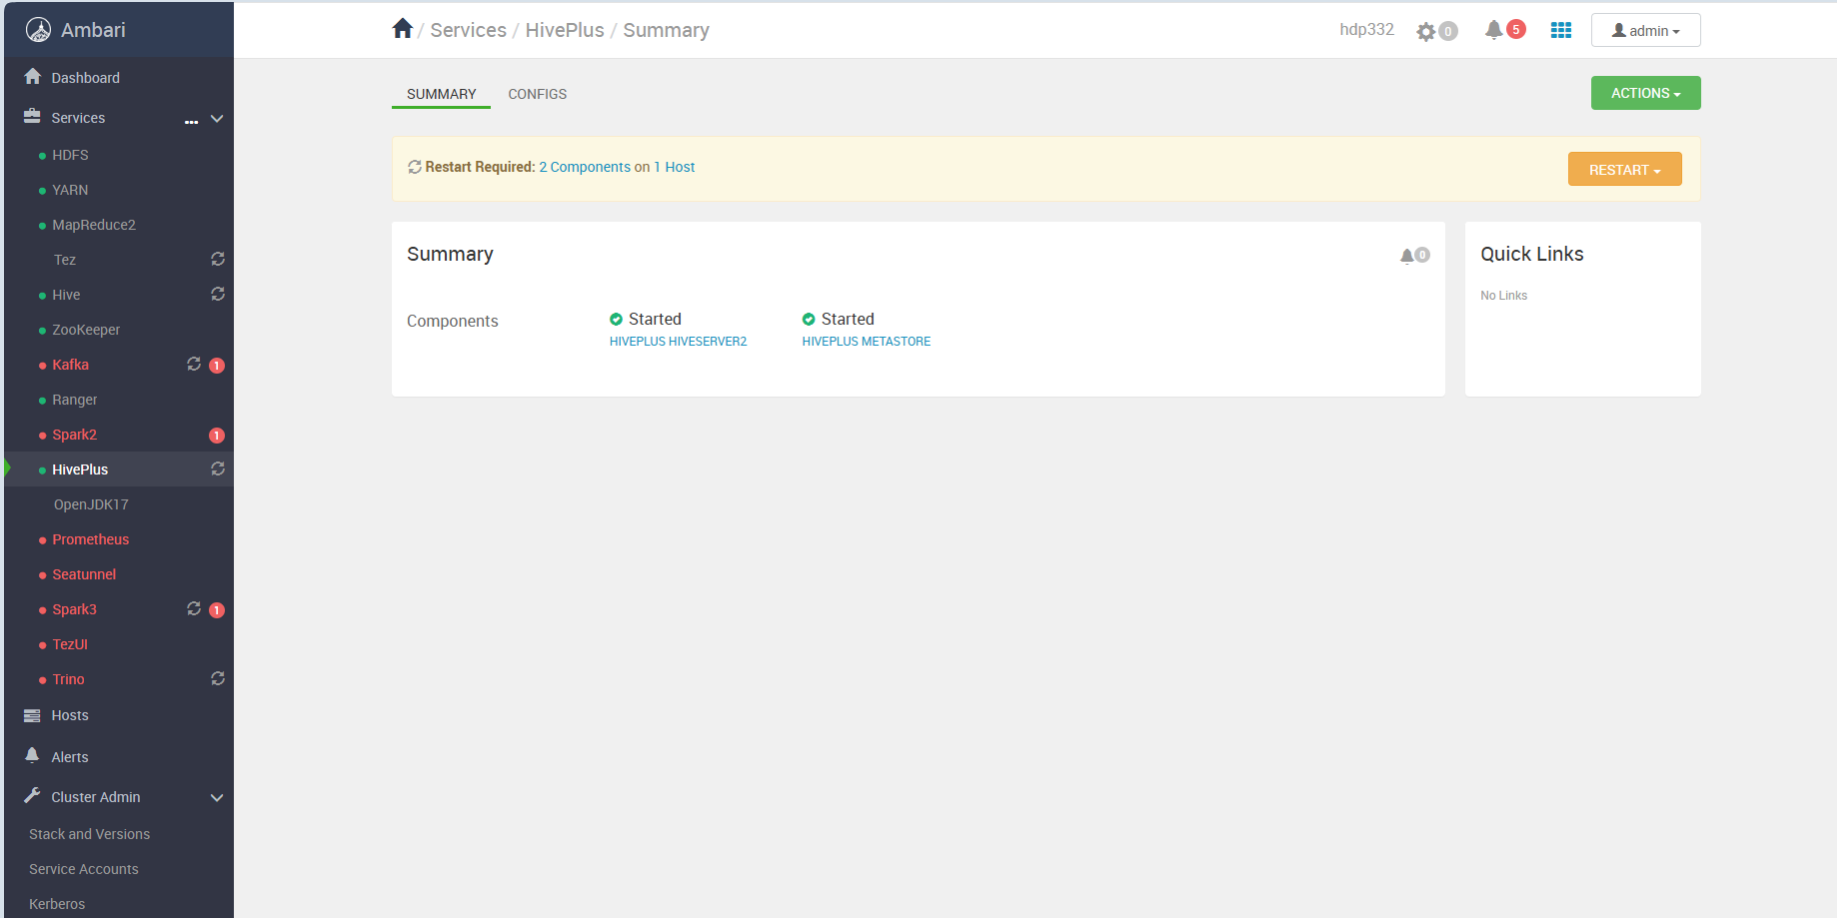Click the Cluster Admin wrench icon
This screenshot has width=1837, height=918.
pos(32,795)
